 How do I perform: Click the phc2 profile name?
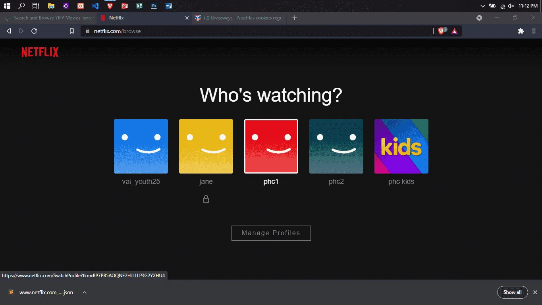(336, 181)
